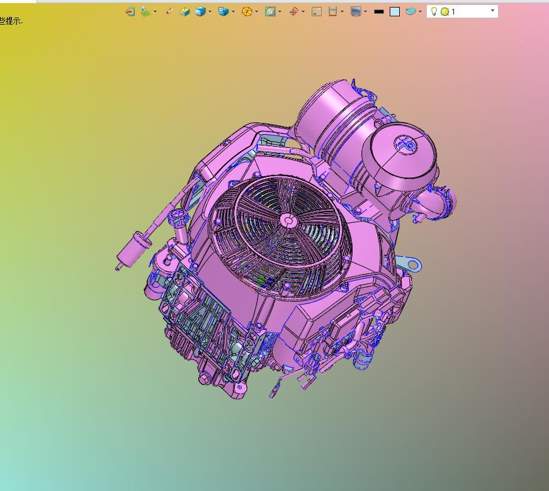Open the layer stack tool icon
Screen dimensions: 549x491
click(x=145, y=11)
